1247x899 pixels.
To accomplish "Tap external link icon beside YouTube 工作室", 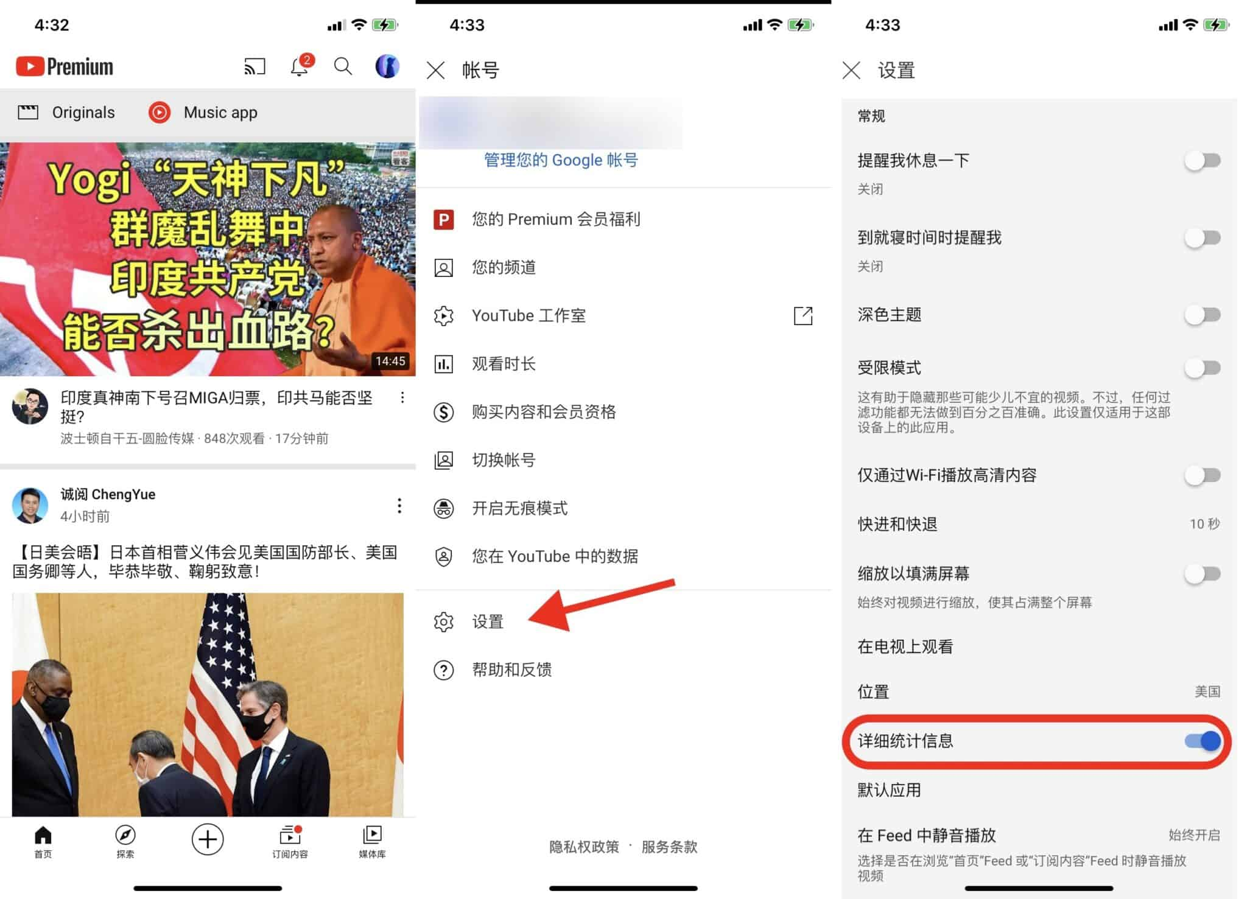I will click(x=803, y=316).
